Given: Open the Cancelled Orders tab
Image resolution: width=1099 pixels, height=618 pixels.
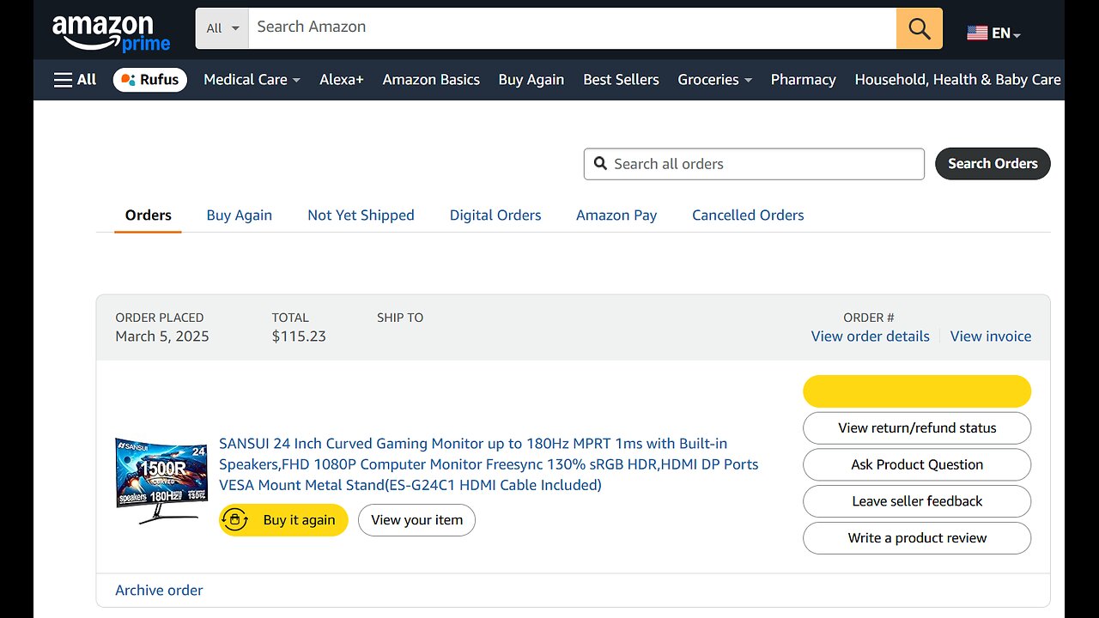Looking at the screenshot, I should (x=748, y=215).
